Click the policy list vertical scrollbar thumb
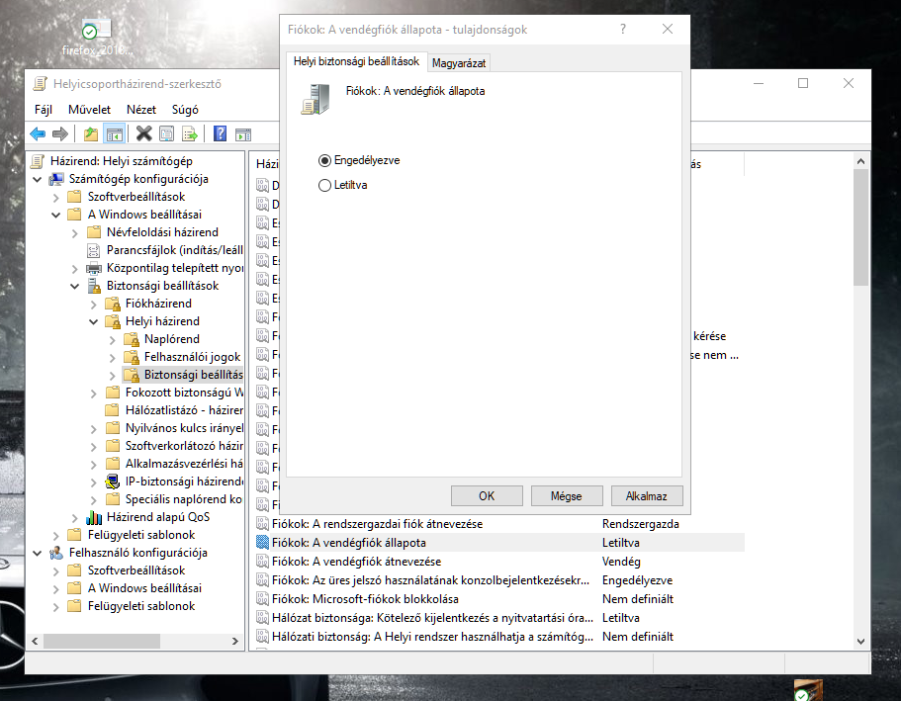The height and width of the screenshot is (701, 901). tap(860, 227)
